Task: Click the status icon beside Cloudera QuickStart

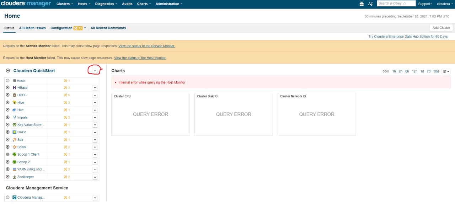Action: pos(8,71)
